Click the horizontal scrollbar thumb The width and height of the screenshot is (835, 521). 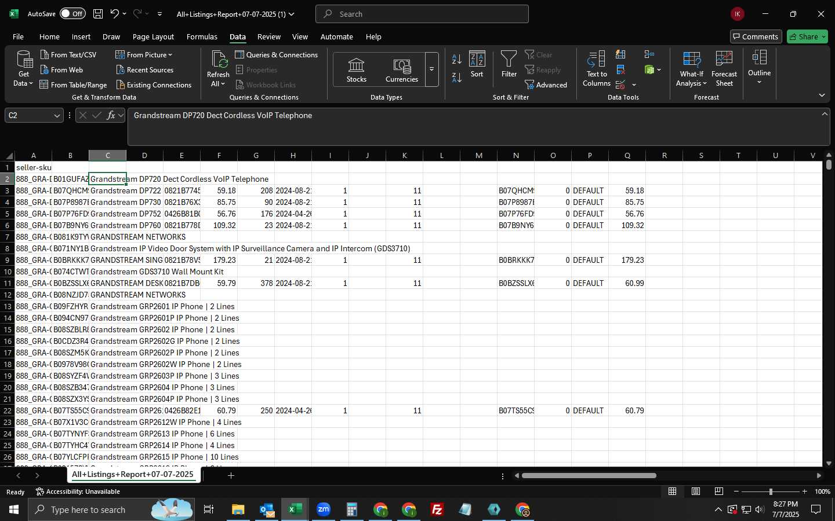click(589, 475)
